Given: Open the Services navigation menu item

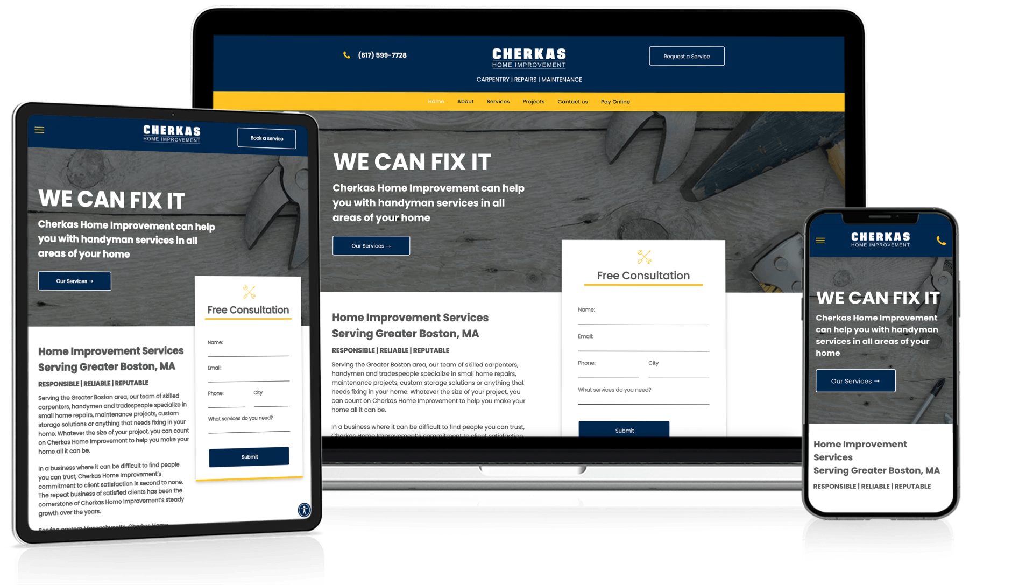Looking at the screenshot, I should click(497, 101).
